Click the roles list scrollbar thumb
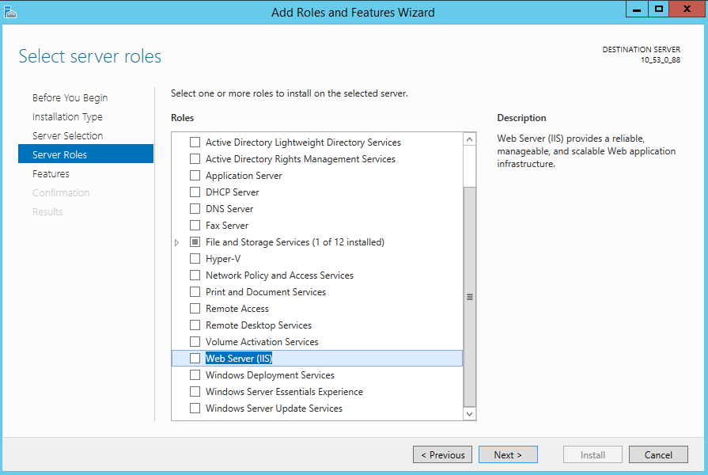708x475 pixels. [x=470, y=297]
